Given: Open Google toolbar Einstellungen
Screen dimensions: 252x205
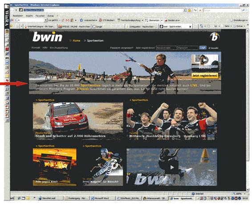Looking at the screenshot, I should pos(239,20).
